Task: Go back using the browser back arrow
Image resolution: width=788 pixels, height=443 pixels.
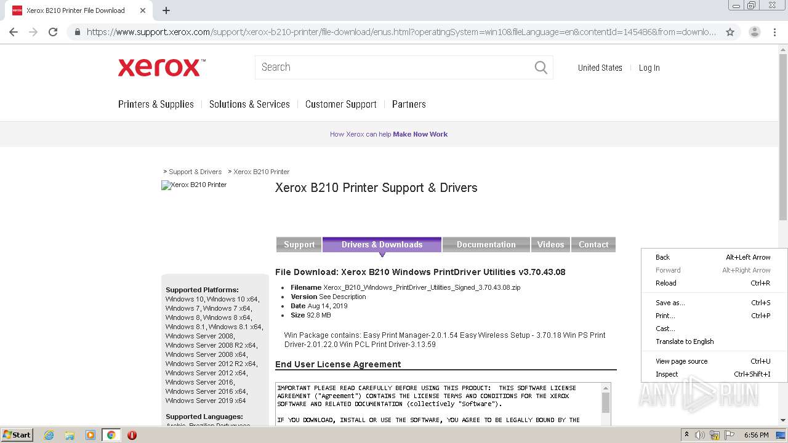Action: tap(14, 32)
